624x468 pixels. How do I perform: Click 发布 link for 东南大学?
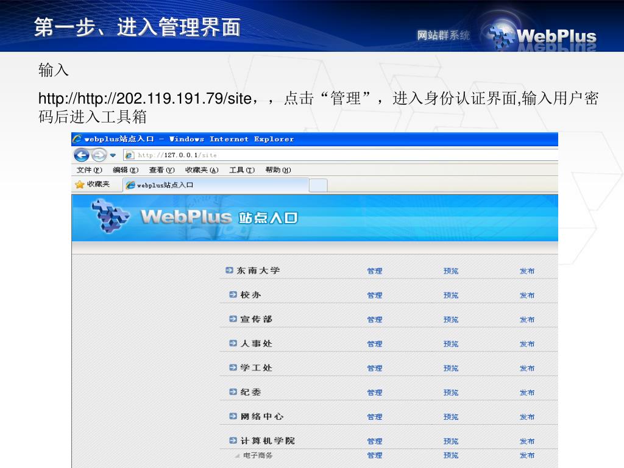click(x=527, y=271)
